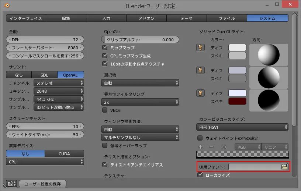Toggle the ローカライズ checkbox
Screen dimensions: 301x191
click(x=200, y=175)
